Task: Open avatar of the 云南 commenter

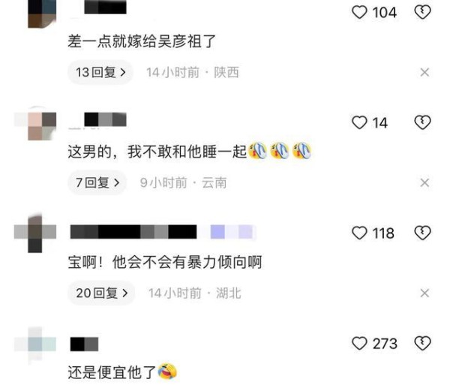Action: (35, 124)
